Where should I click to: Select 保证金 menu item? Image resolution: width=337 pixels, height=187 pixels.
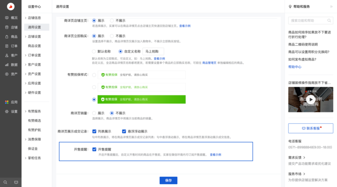pyautogui.click(x=32, y=149)
